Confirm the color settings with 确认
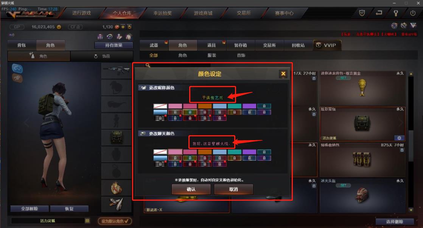This screenshot has height=228, width=423. [191, 189]
